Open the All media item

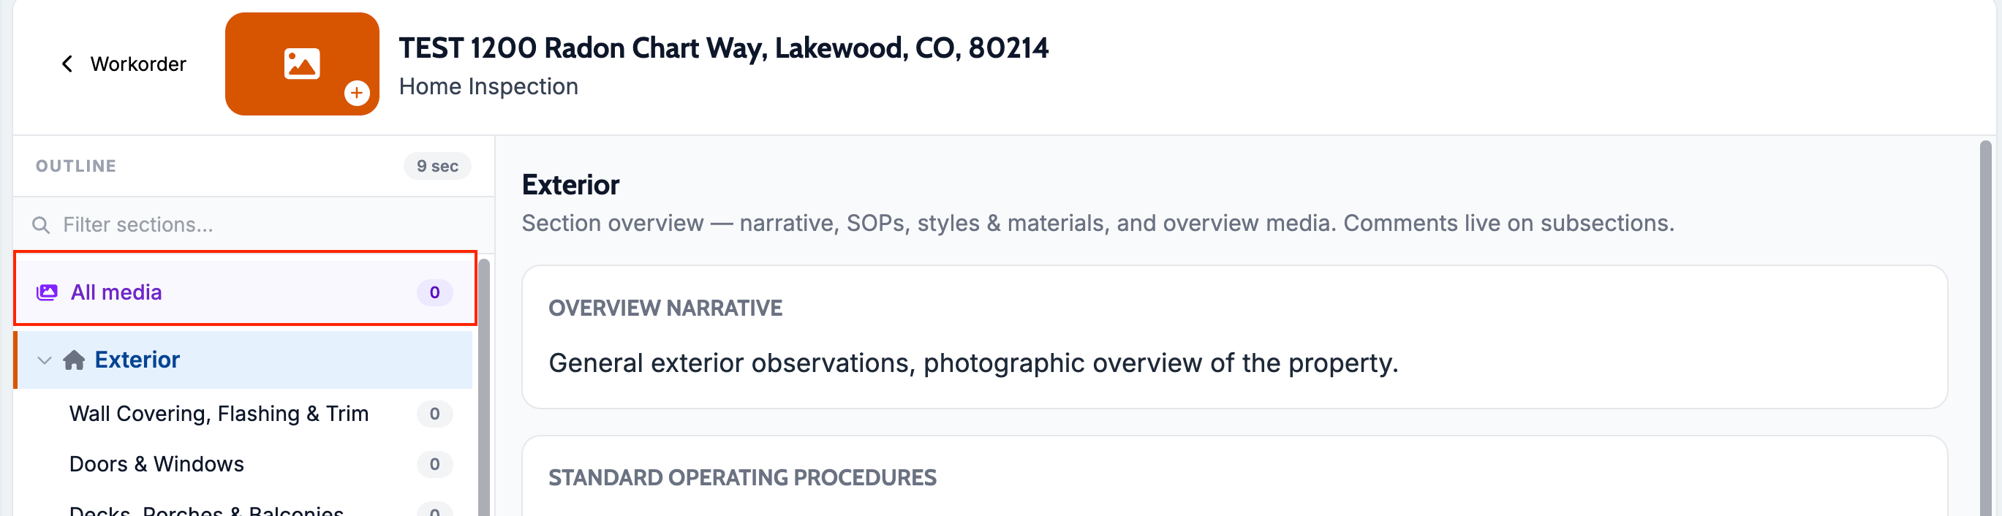[x=245, y=292]
